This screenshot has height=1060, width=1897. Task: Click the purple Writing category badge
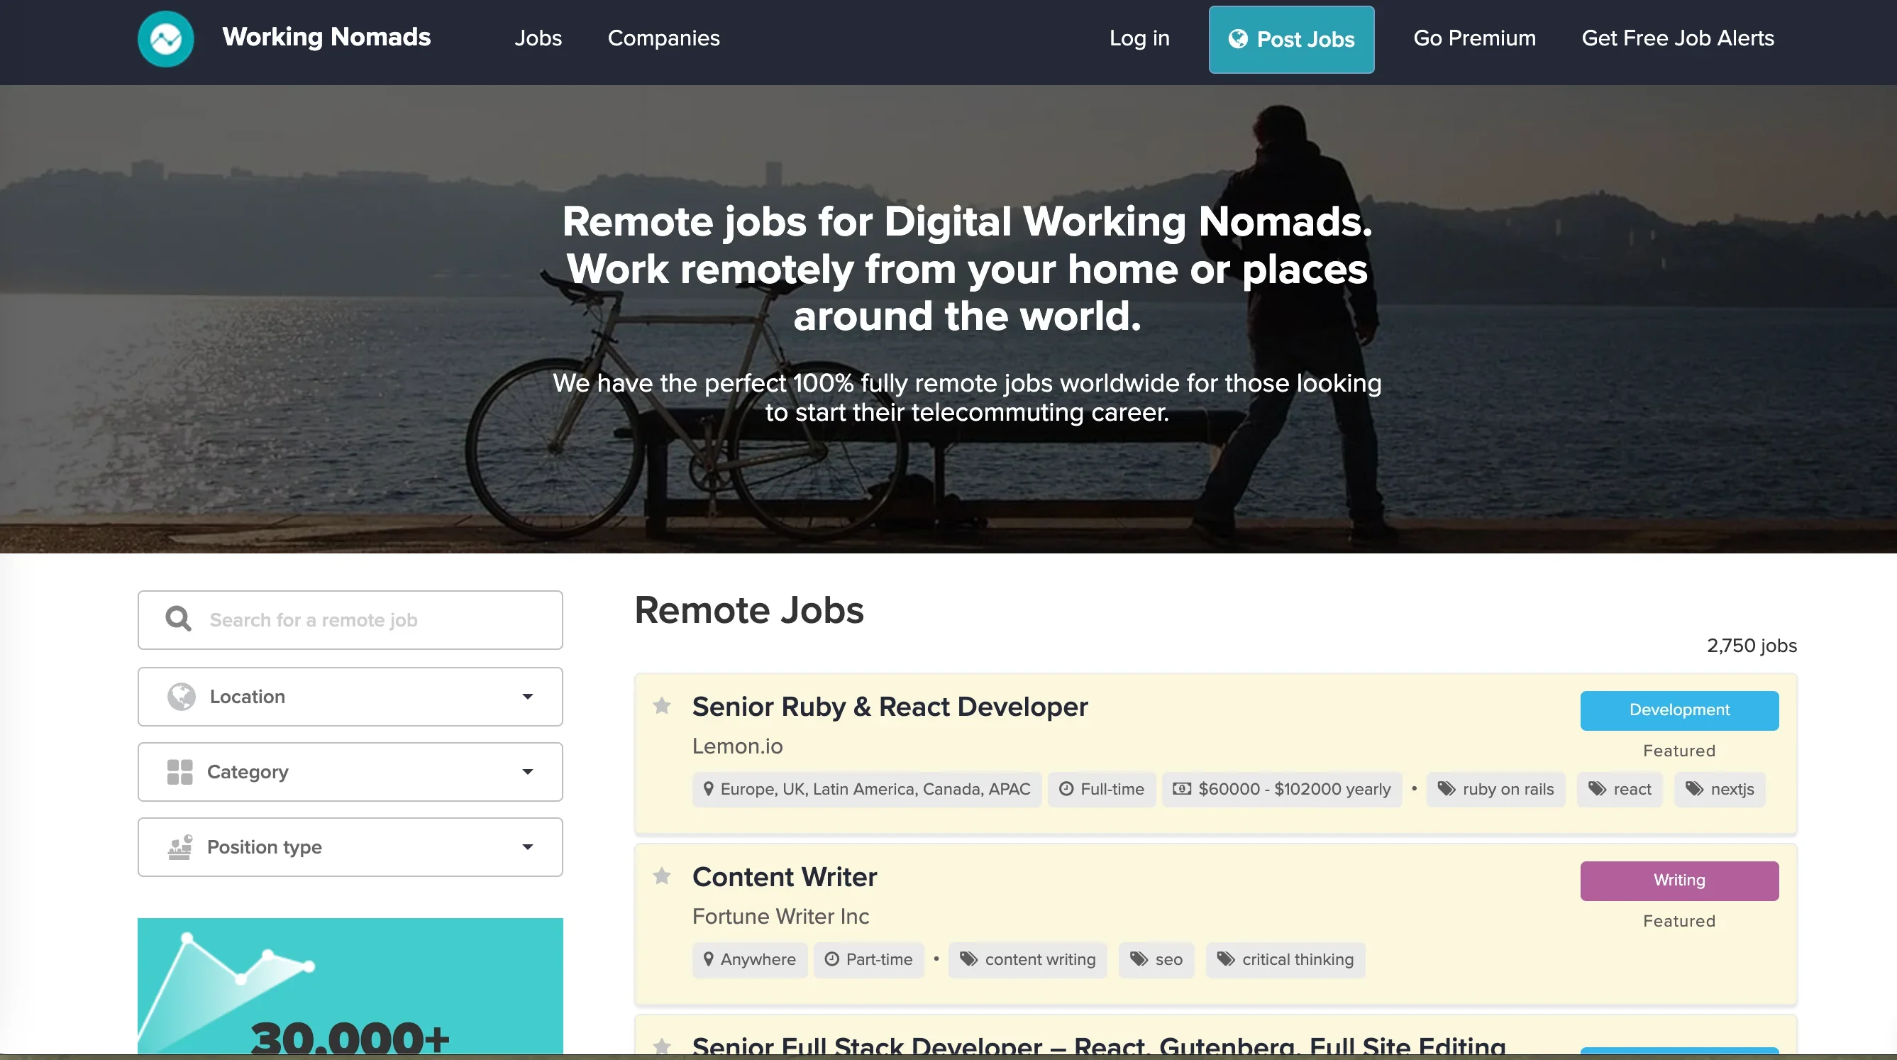pos(1678,880)
